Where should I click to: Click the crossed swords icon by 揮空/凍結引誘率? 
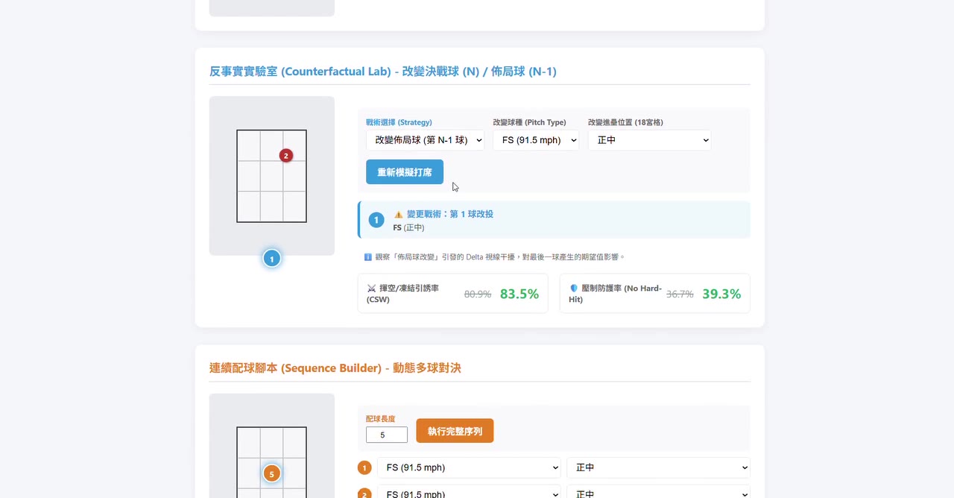click(x=372, y=288)
